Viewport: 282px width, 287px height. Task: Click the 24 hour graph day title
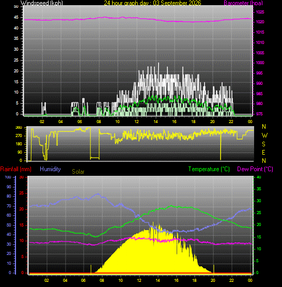[x=152, y=3]
